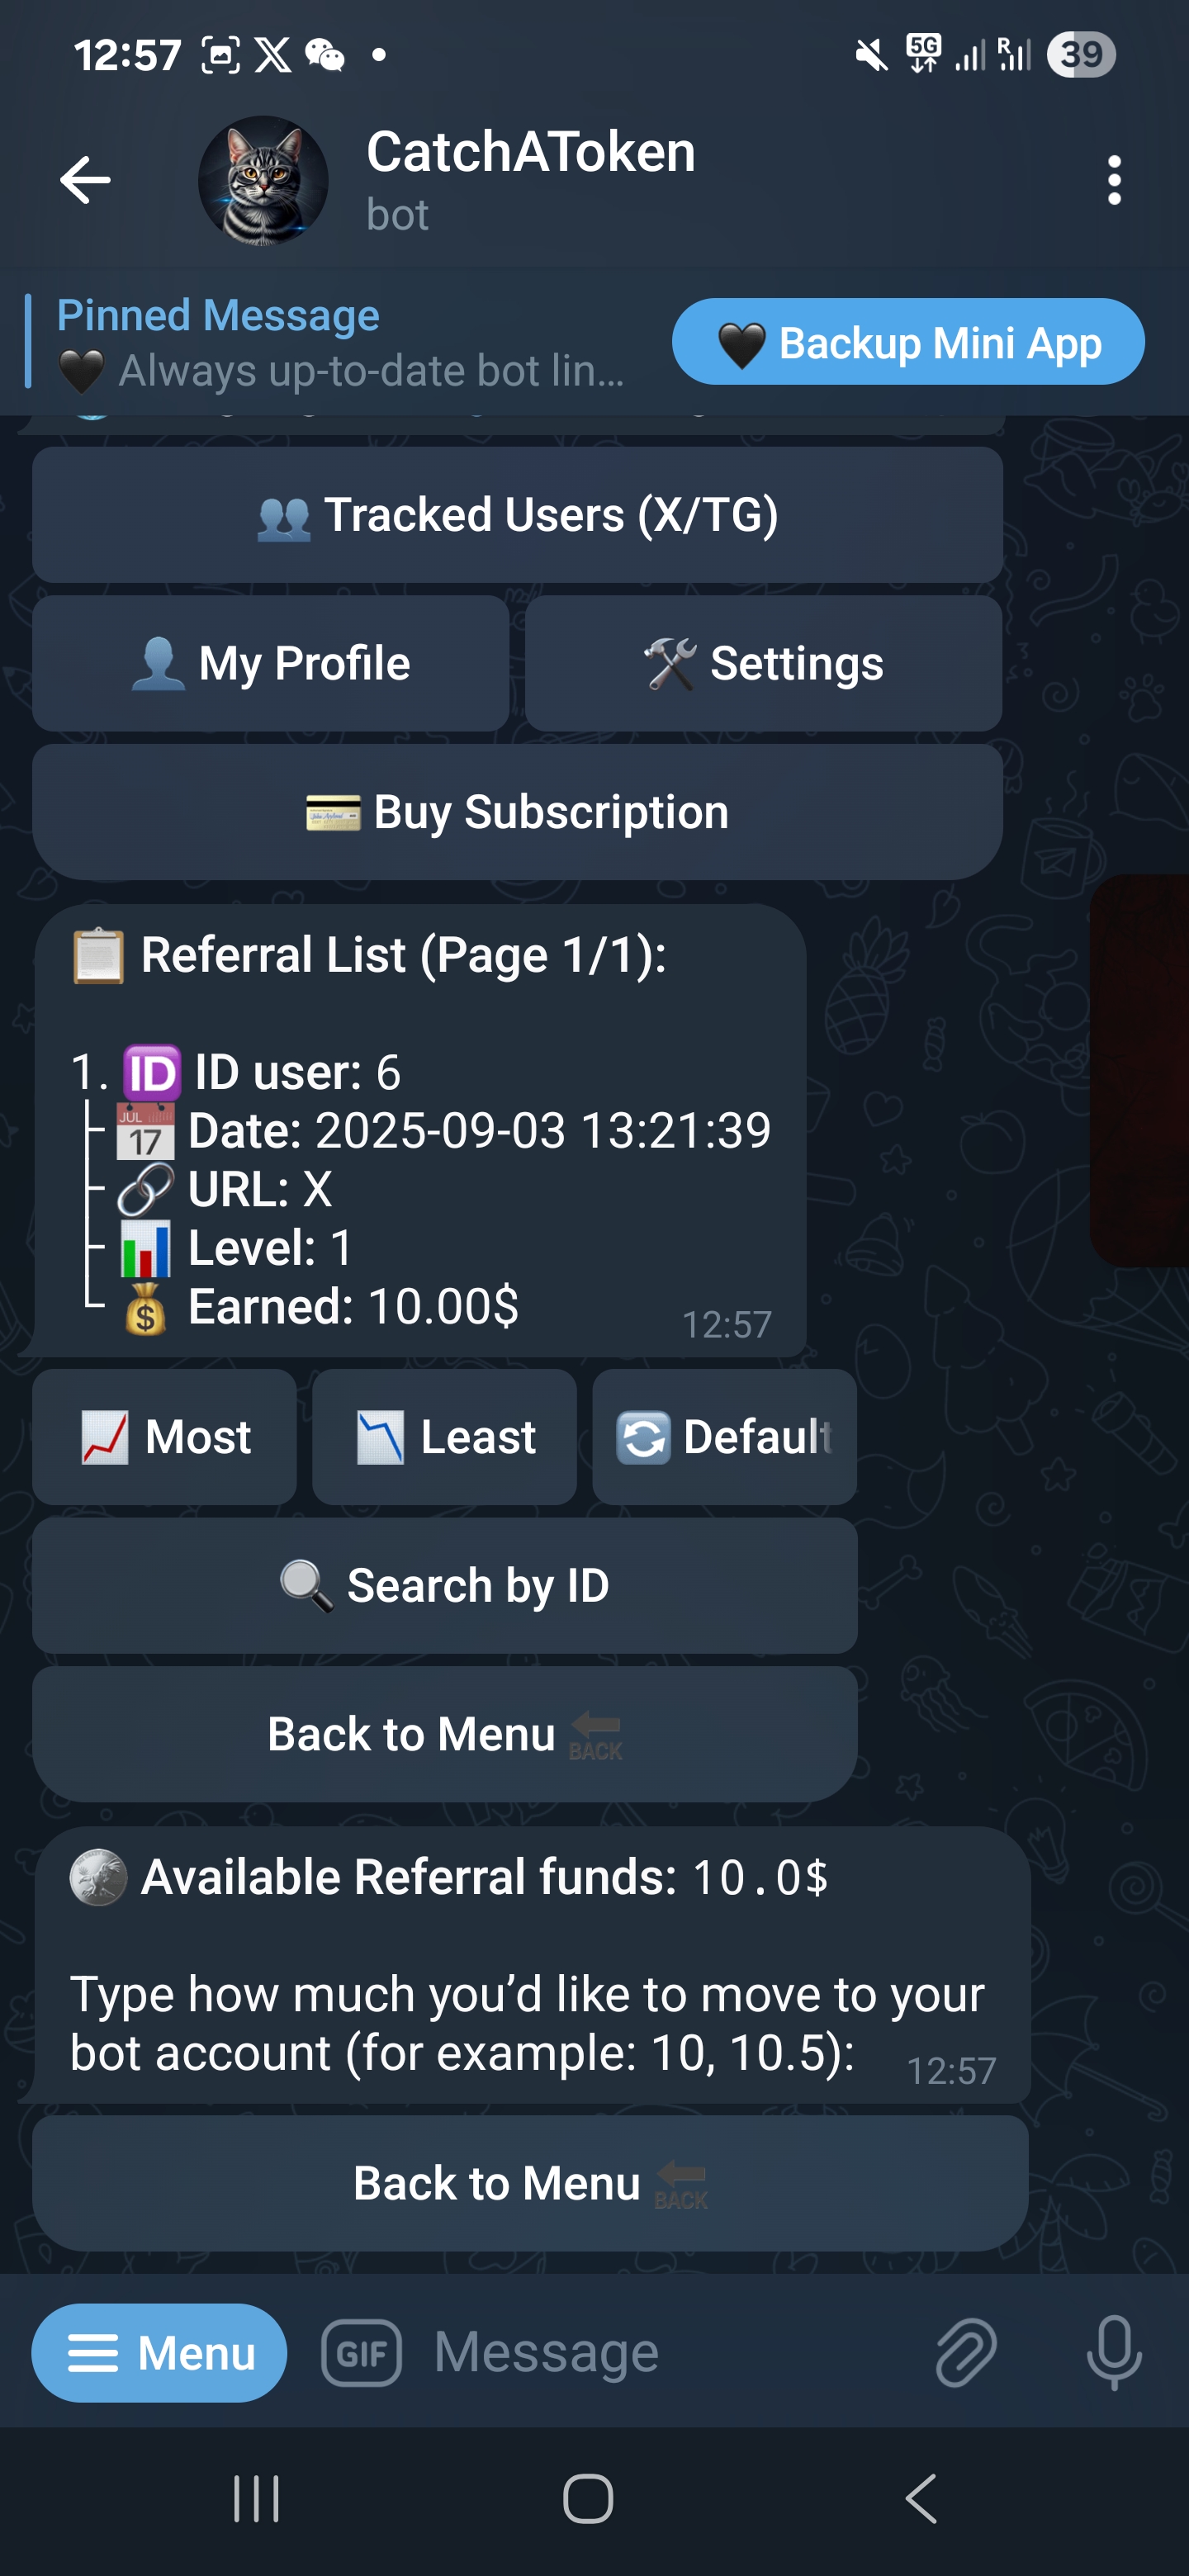Viewport: 1189px width, 2576px height.
Task: Tap the paperclip attachment icon
Action: pos(966,2353)
